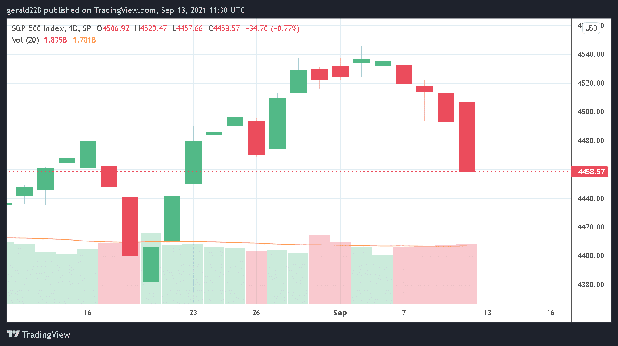Select the Vol (20) indicator legend

(x=25, y=40)
